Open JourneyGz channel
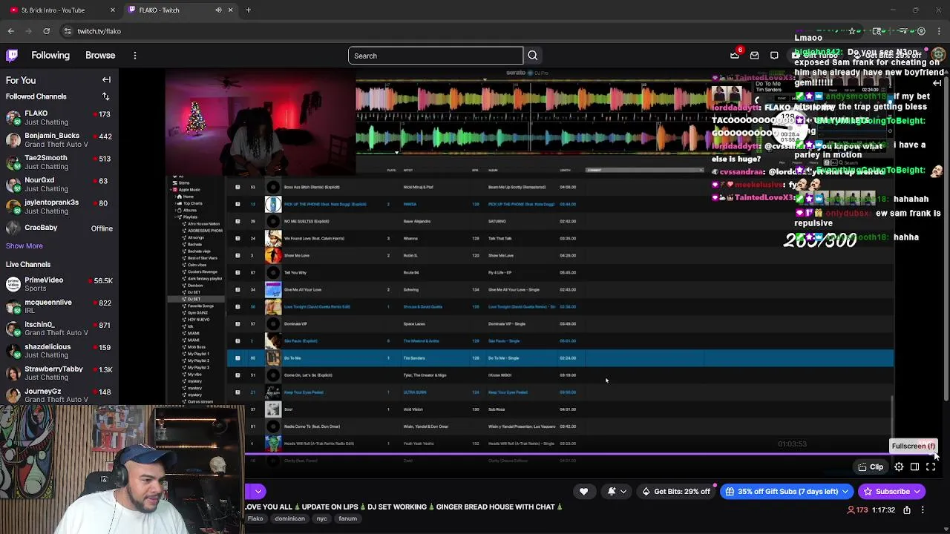Viewport: 950px width, 534px height. [x=59, y=395]
